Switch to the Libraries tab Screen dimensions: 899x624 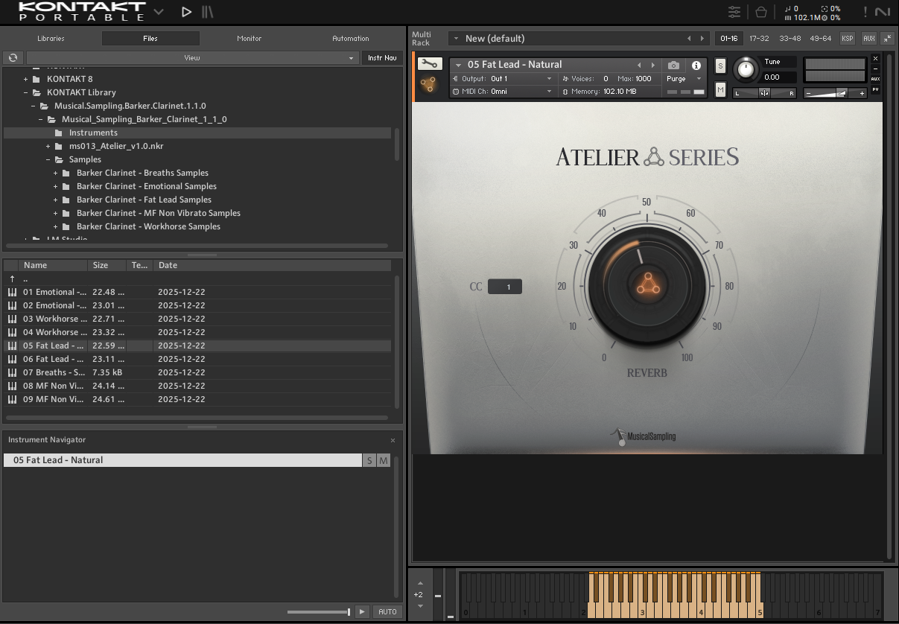51,39
